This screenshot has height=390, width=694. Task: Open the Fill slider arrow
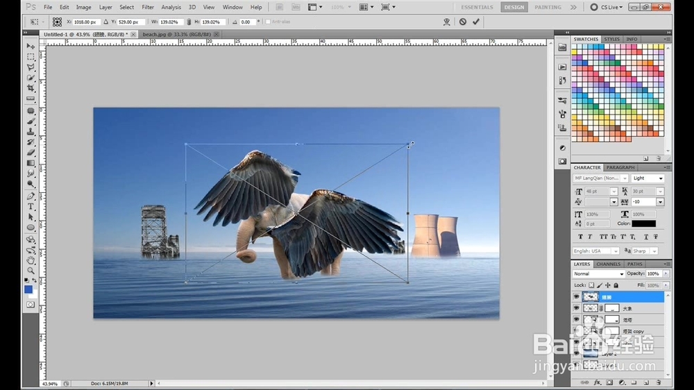[x=666, y=285]
